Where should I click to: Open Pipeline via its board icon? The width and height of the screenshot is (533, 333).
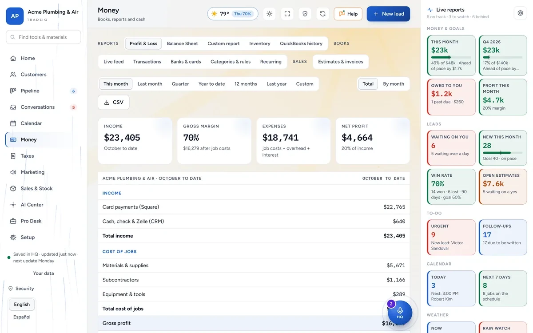point(13,91)
